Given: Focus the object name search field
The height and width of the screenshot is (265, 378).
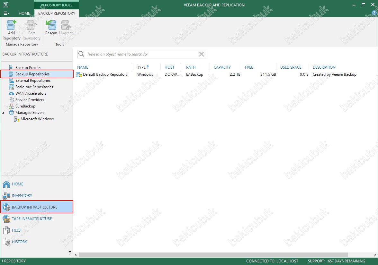Looking at the screenshot, I should 142,54.
